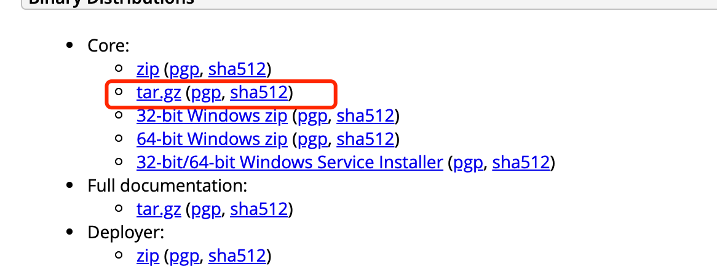
Task: Download the highlighted Core tar.gz link
Action: [159, 93]
